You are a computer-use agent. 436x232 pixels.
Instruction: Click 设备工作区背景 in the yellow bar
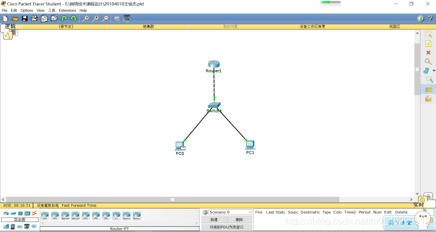click(313, 27)
